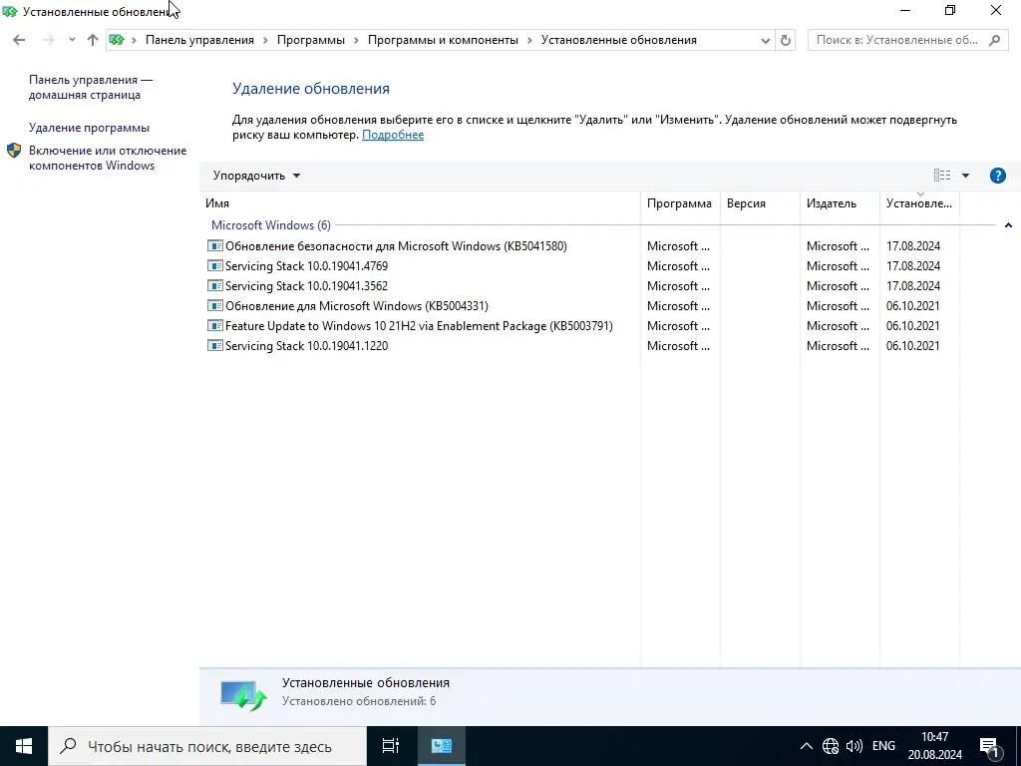This screenshot has height=766, width=1021.
Task: Open the notifications icon in the taskbar corner
Action: [990, 745]
